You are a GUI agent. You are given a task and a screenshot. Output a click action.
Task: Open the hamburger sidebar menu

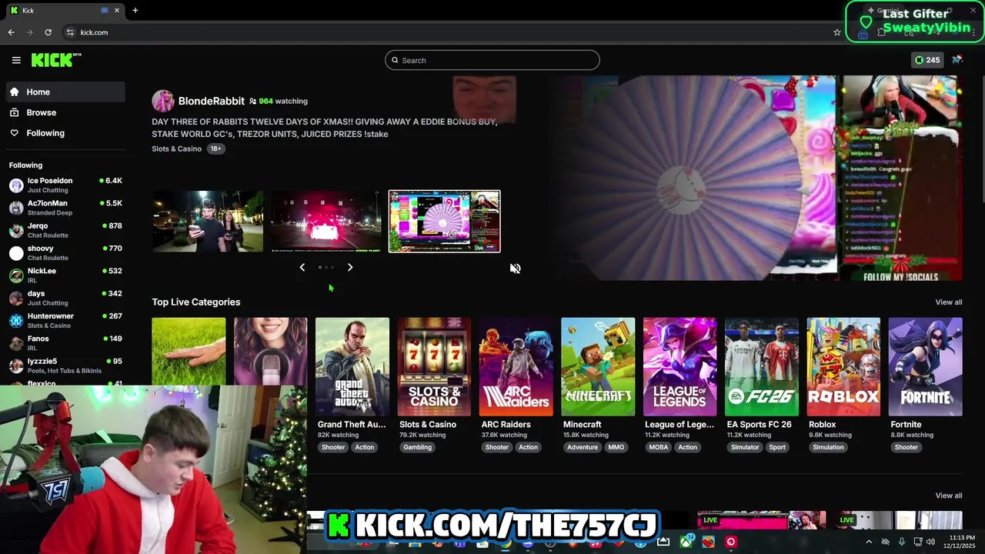16,60
